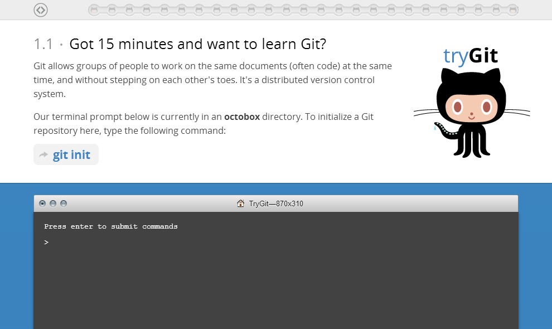Select the first octocat badge in the progress chain
The width and height of the screenshot is (552, 329).
click(94, 10)
